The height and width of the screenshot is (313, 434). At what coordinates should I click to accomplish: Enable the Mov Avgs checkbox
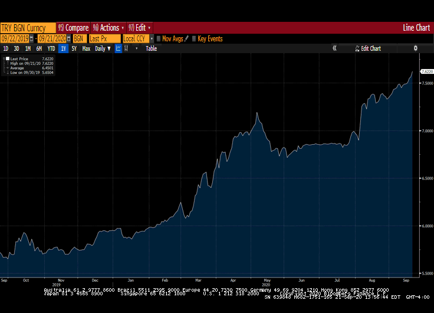[x=159, y=38]
